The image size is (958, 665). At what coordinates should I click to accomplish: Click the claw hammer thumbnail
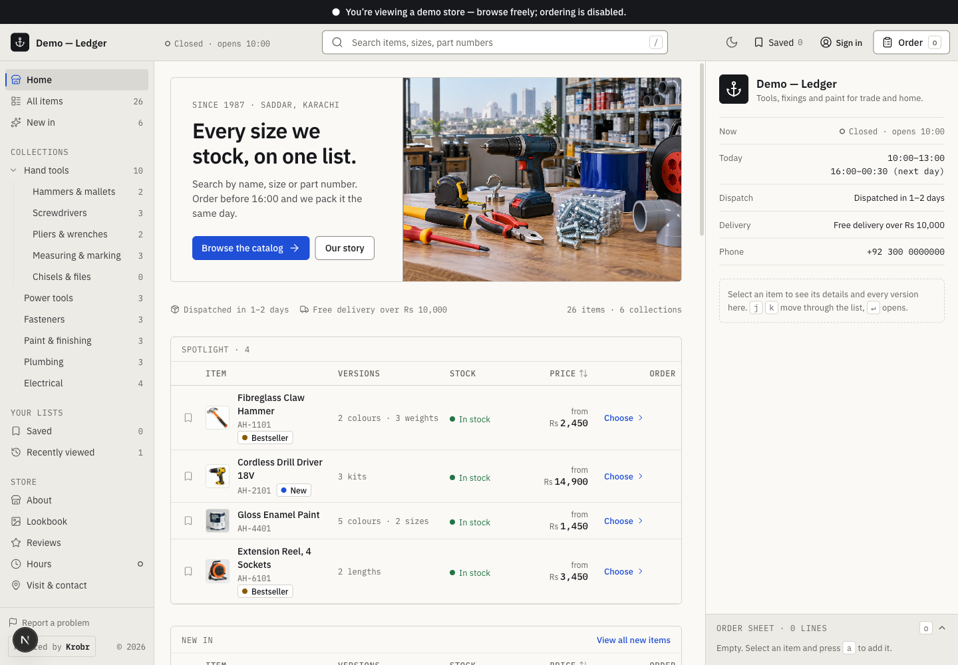218,418
